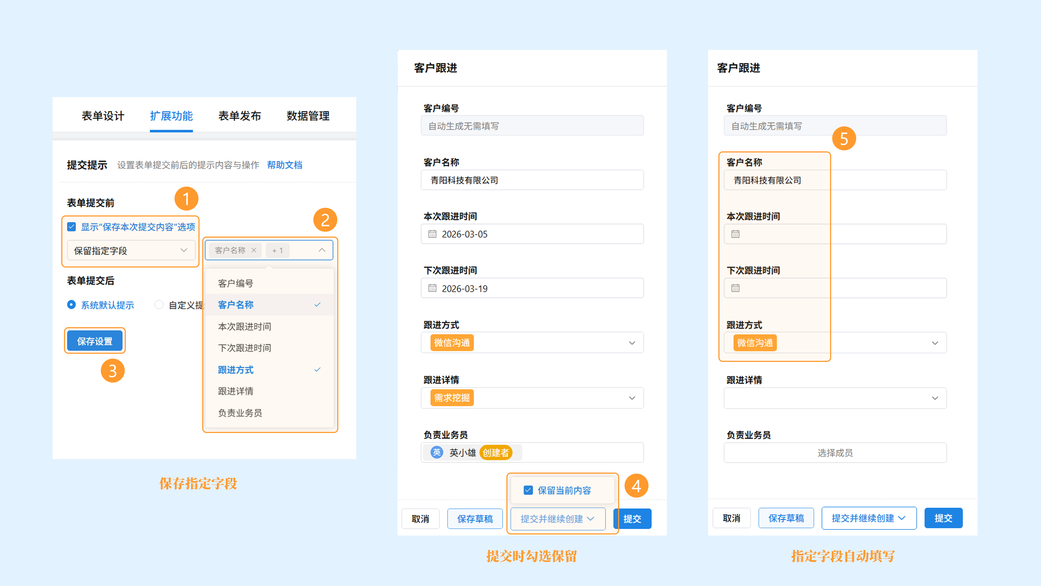Viewport: 1041px width, 586px height.
Task: Click calendar icon beside 2026-03-19 date
Action: point(432,288)
